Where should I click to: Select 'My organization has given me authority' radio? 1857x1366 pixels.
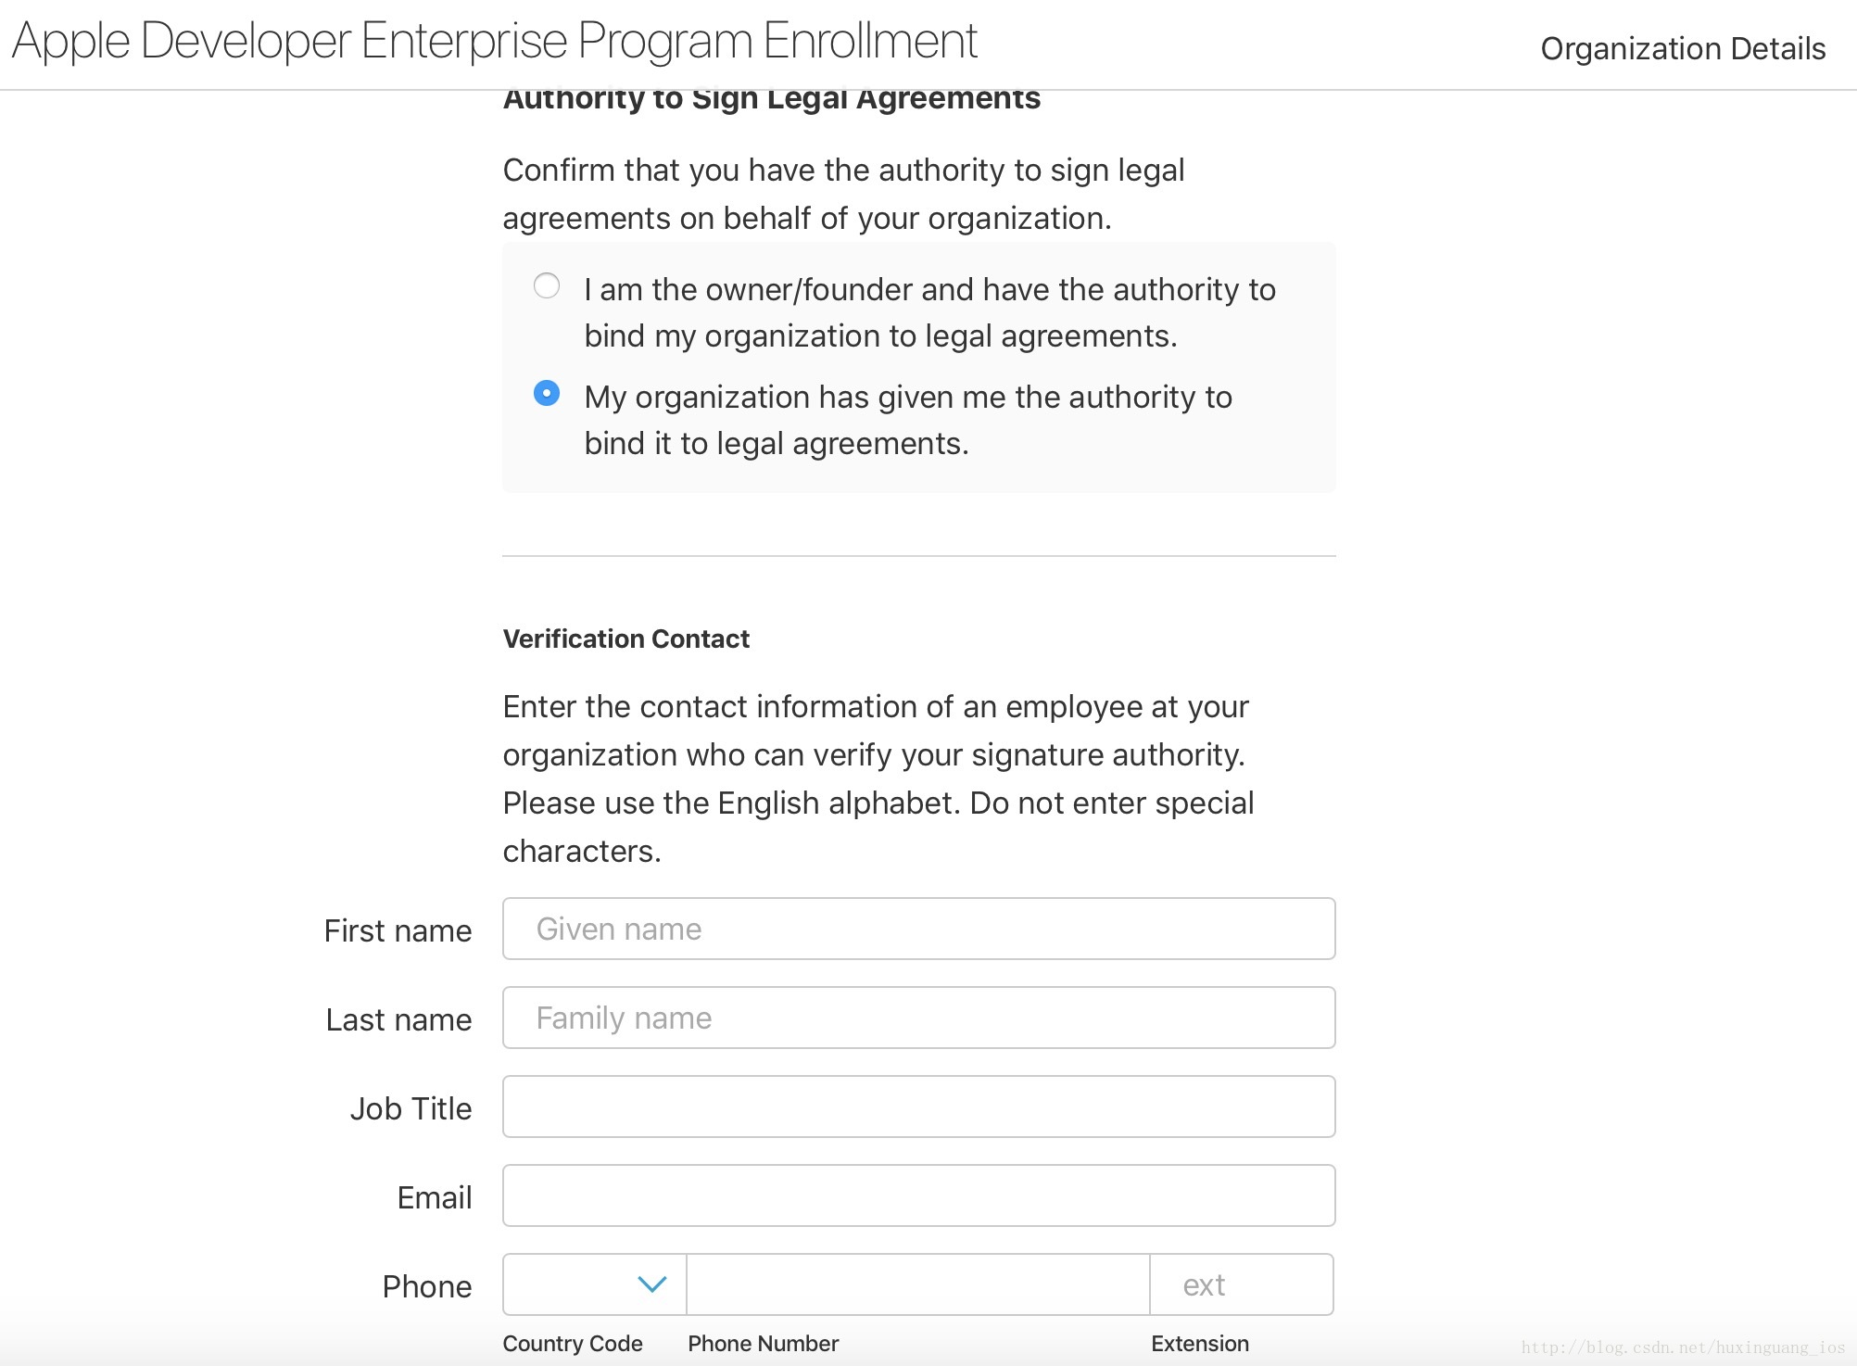point(547,393)
